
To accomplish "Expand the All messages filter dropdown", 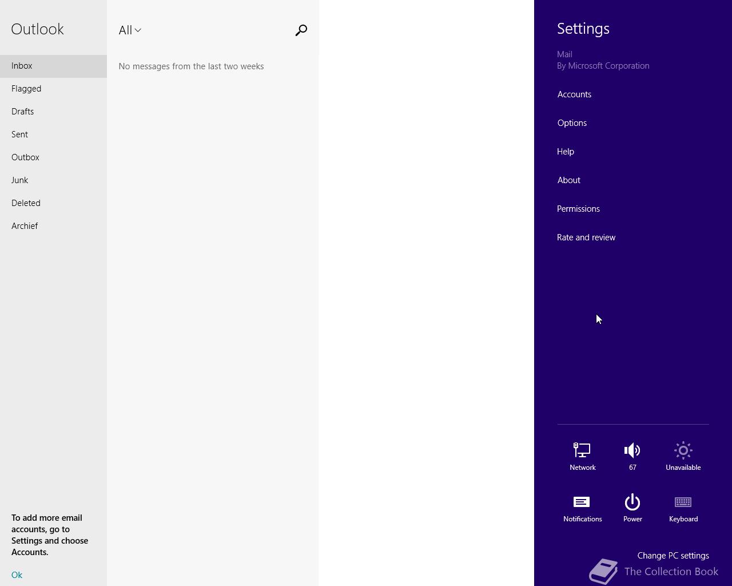I will (130, 30).
